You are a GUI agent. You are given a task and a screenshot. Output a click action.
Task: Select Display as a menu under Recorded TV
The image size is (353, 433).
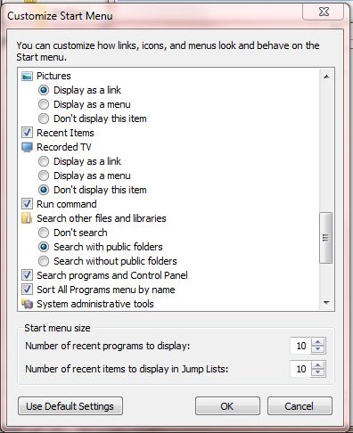click(44, 176)
